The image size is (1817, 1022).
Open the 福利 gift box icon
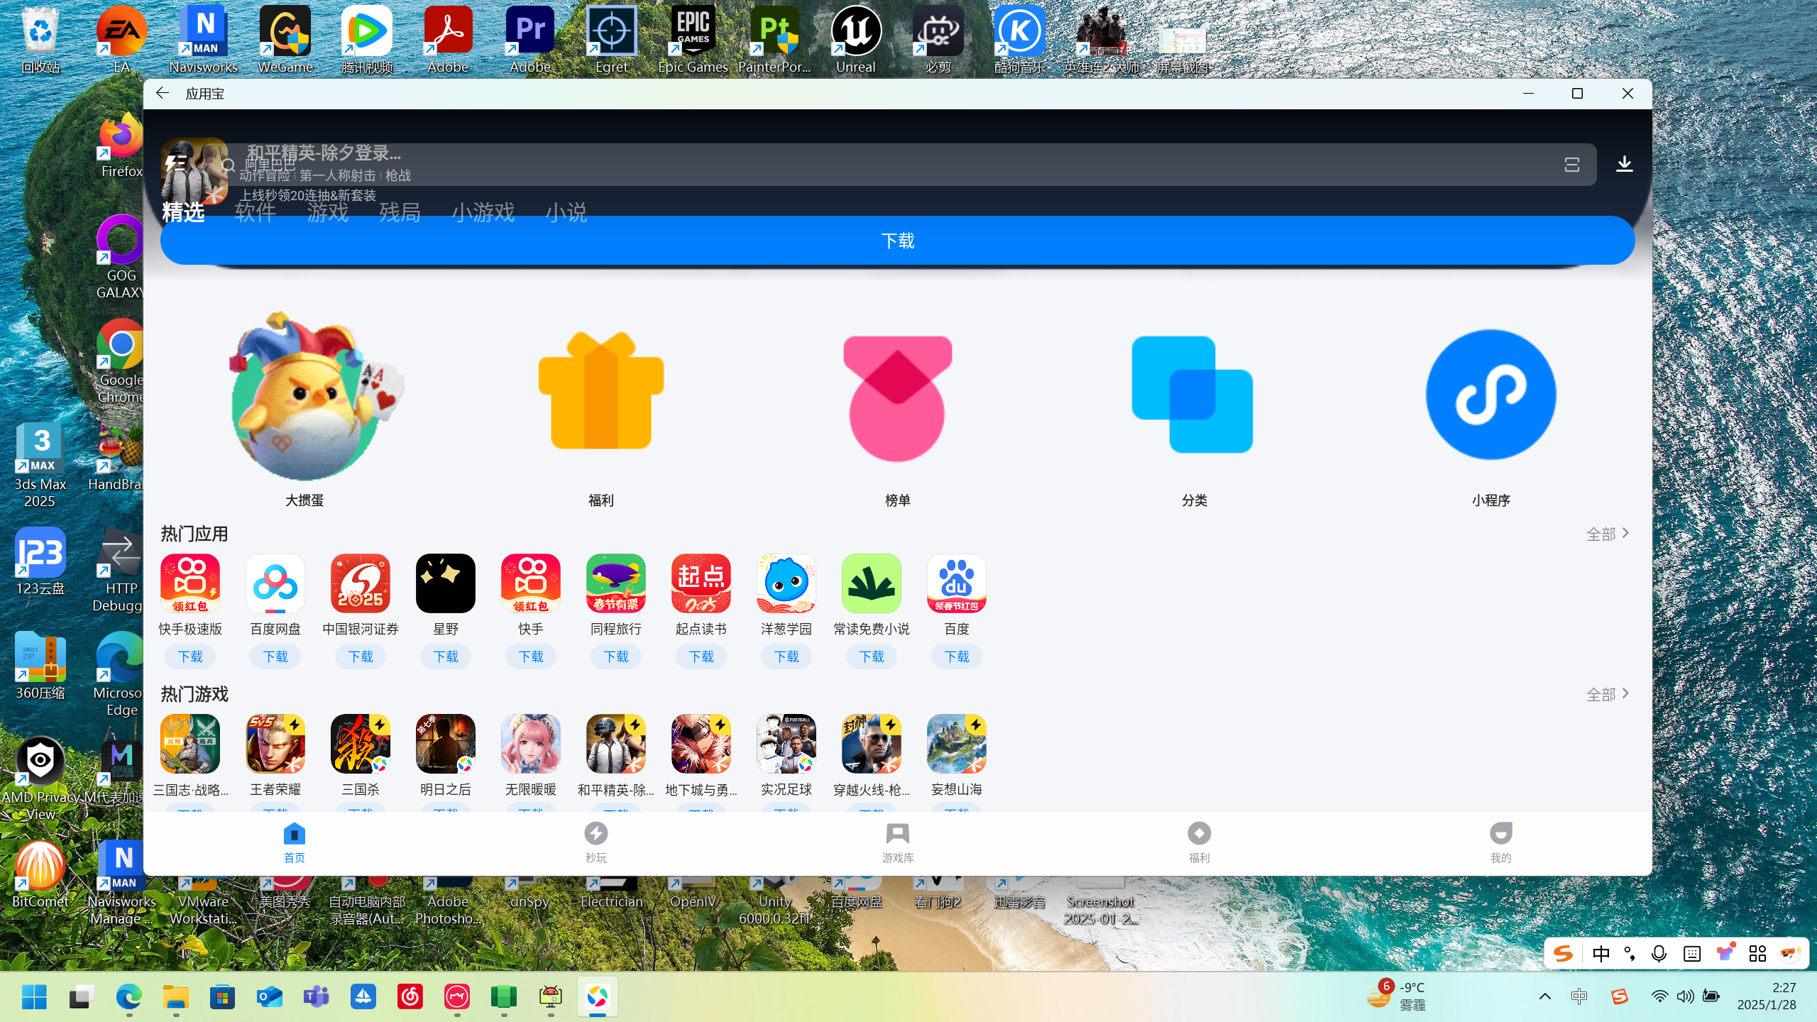click(x=600, y=392)
